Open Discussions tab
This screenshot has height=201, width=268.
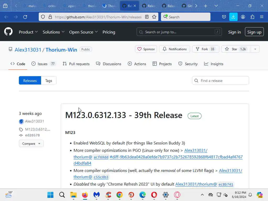(x=109, y=64)
